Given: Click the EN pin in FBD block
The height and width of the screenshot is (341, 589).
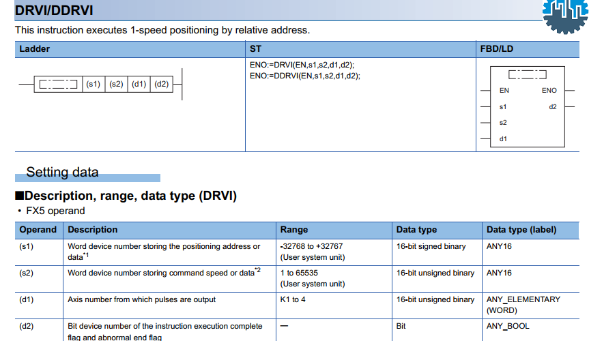Looking at the screenshot, I should click(x=504, y=91).
